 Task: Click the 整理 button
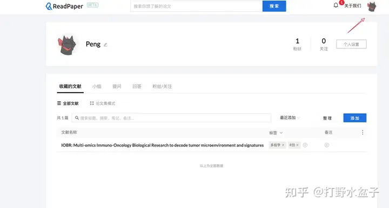tap(327, 118)
